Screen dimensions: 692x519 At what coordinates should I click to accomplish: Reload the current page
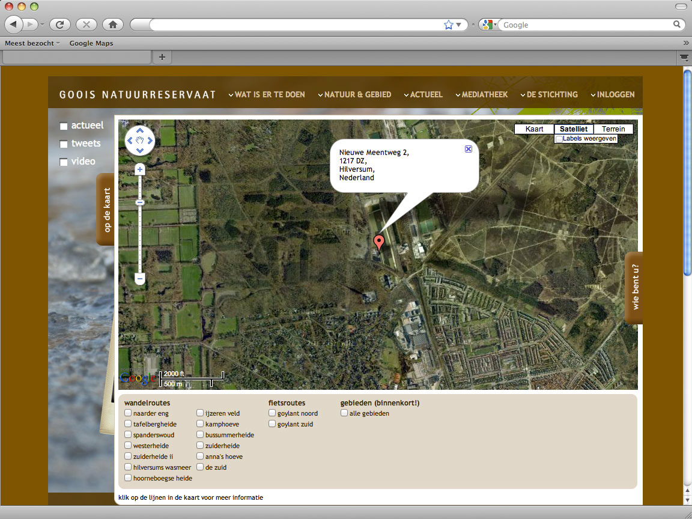59,25
